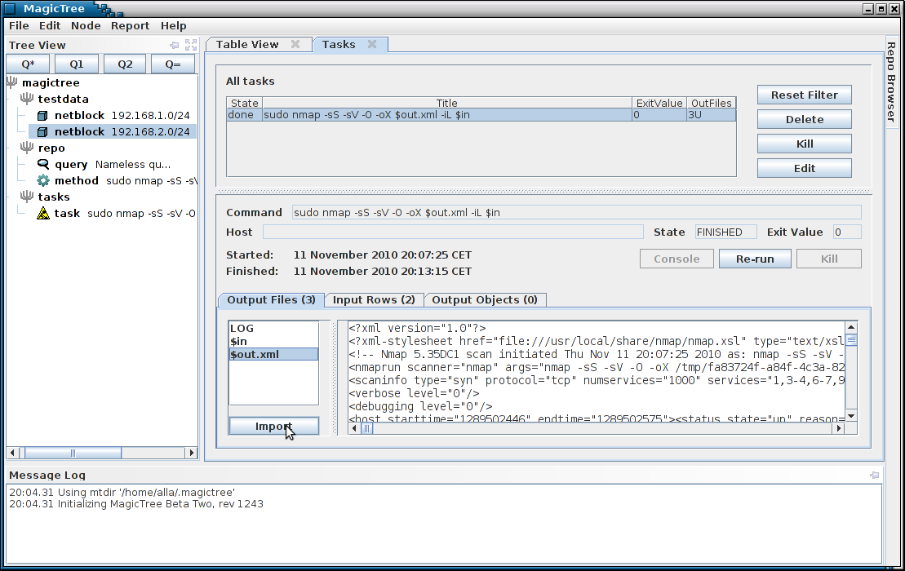Viewport: 905px width, 571px height.
Task: Click the netblock 192.168.1.0/24 cube icon
Action: (42, 115)
